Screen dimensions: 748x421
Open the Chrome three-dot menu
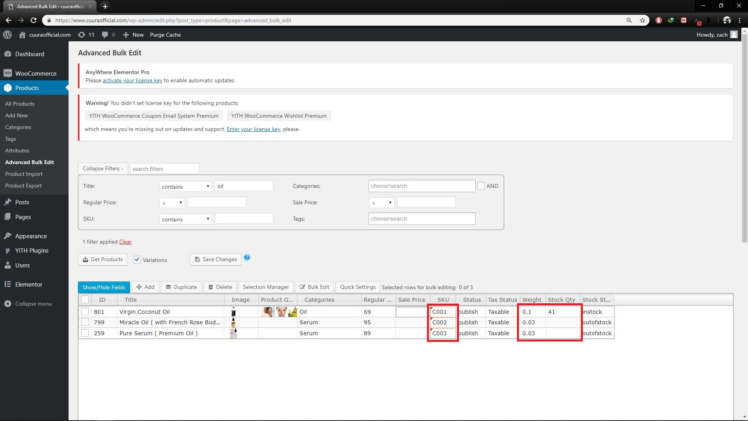739,20
